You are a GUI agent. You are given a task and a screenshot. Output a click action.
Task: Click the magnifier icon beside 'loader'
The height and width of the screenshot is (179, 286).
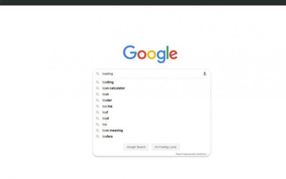[x=97, y=100]
